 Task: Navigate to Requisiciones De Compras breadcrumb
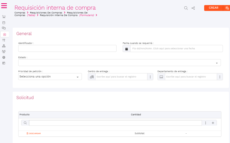pos(46,12)
